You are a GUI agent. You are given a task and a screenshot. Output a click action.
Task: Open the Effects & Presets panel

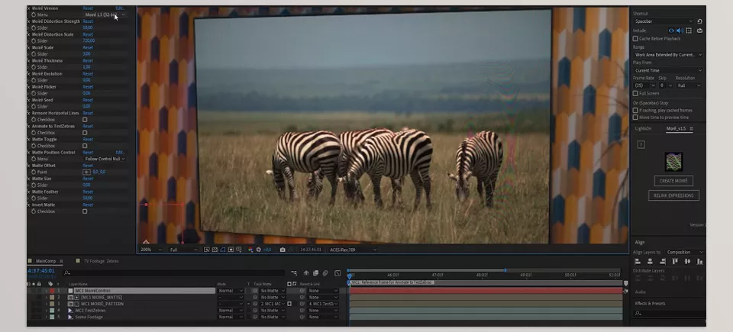tap(650, 304)
